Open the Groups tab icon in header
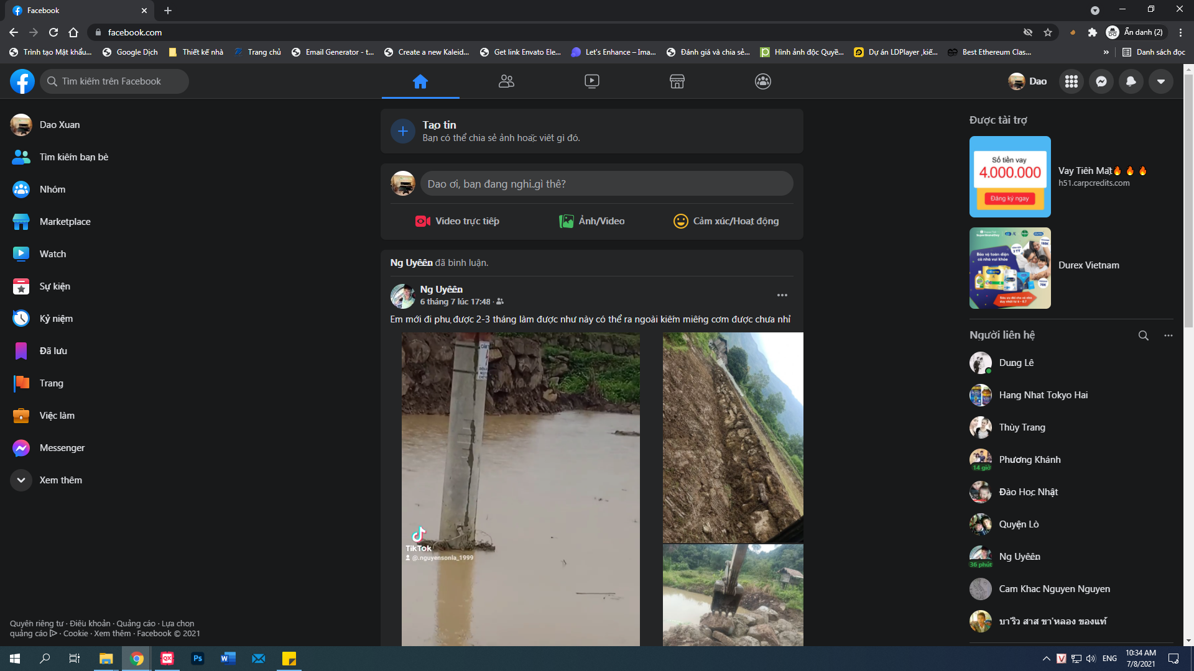 (x=762, y=81)
